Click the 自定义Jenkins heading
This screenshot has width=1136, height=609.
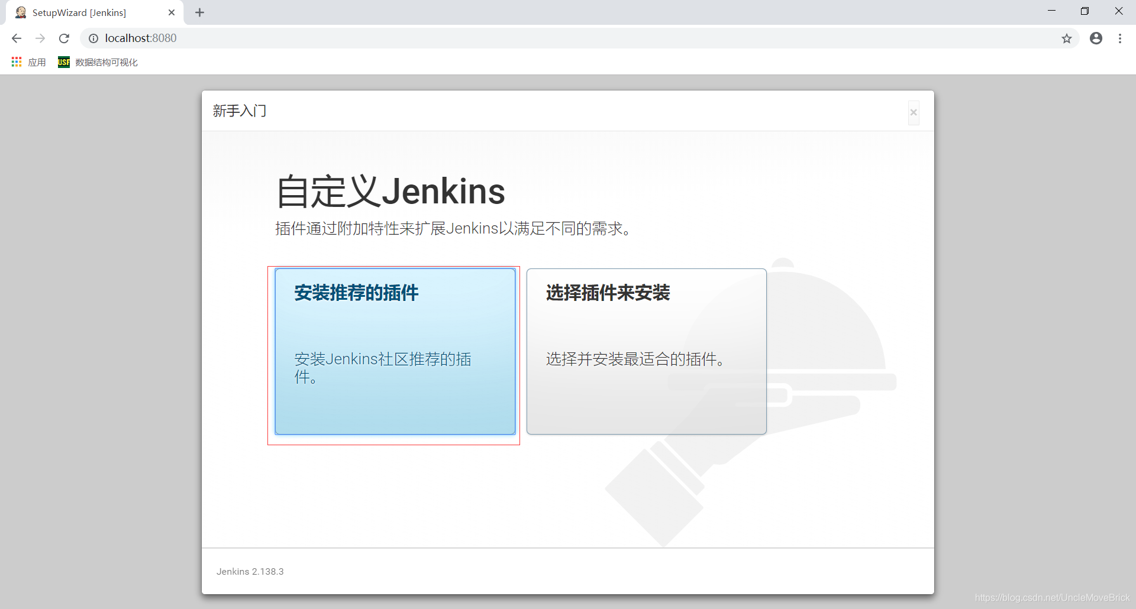(390, 192)
